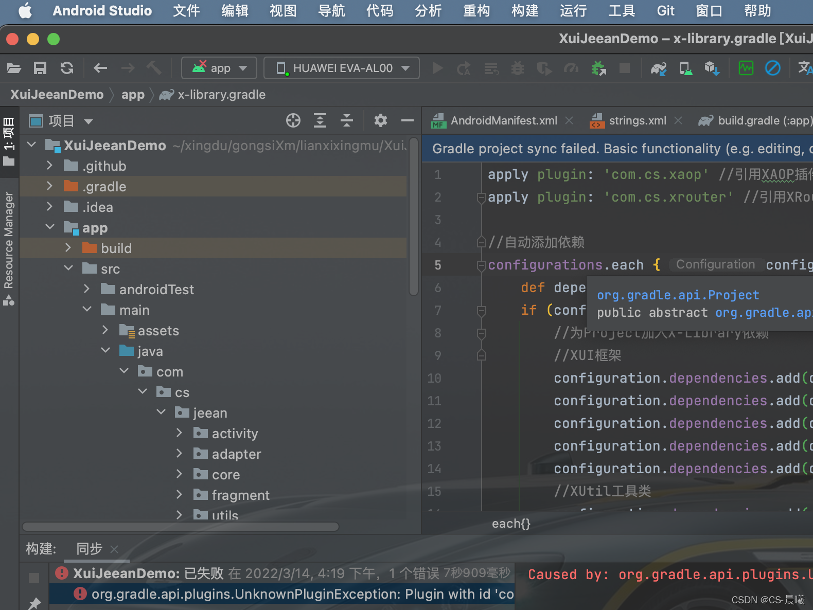The image size is (813, 610).
Task: Hide the project panel with minus icon
Action: click(x=408, y=120)
